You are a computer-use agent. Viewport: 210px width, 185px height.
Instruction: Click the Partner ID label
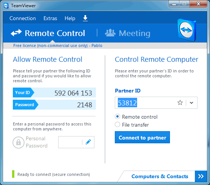click(128, 91)
